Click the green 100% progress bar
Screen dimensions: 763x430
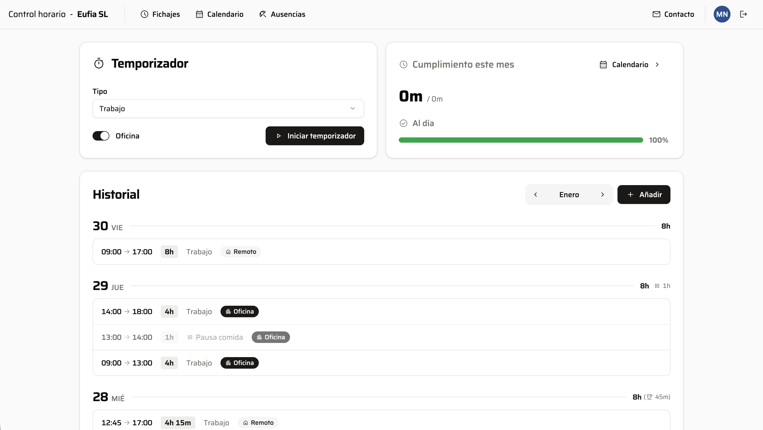click(x=521, y=140)
